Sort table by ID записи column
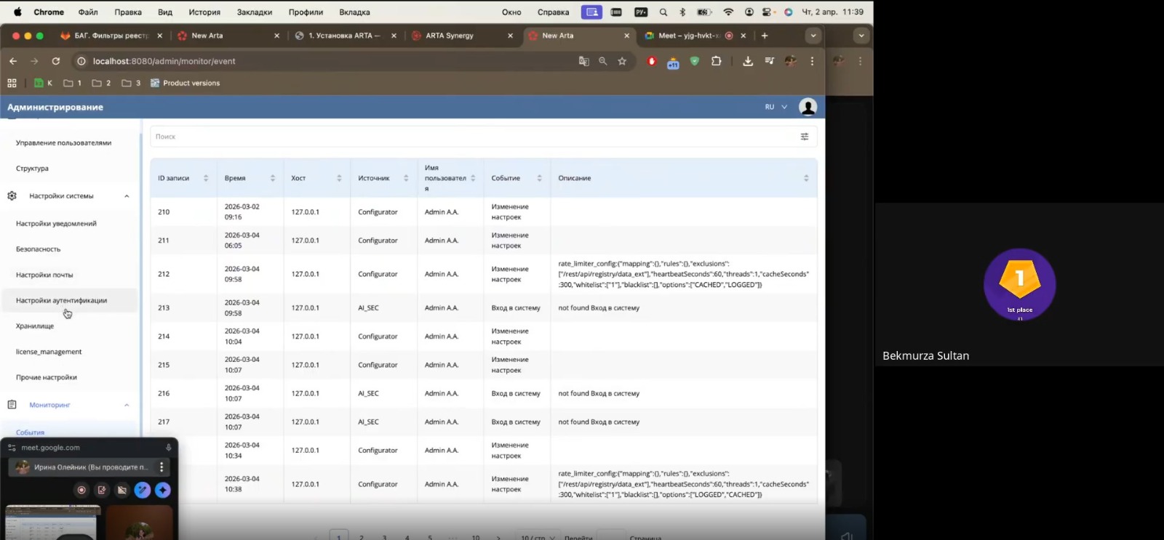1164x540 pixels. click(206, 178)
